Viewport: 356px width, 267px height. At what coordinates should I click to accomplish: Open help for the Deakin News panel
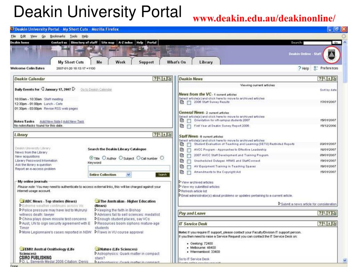(320, 79)
